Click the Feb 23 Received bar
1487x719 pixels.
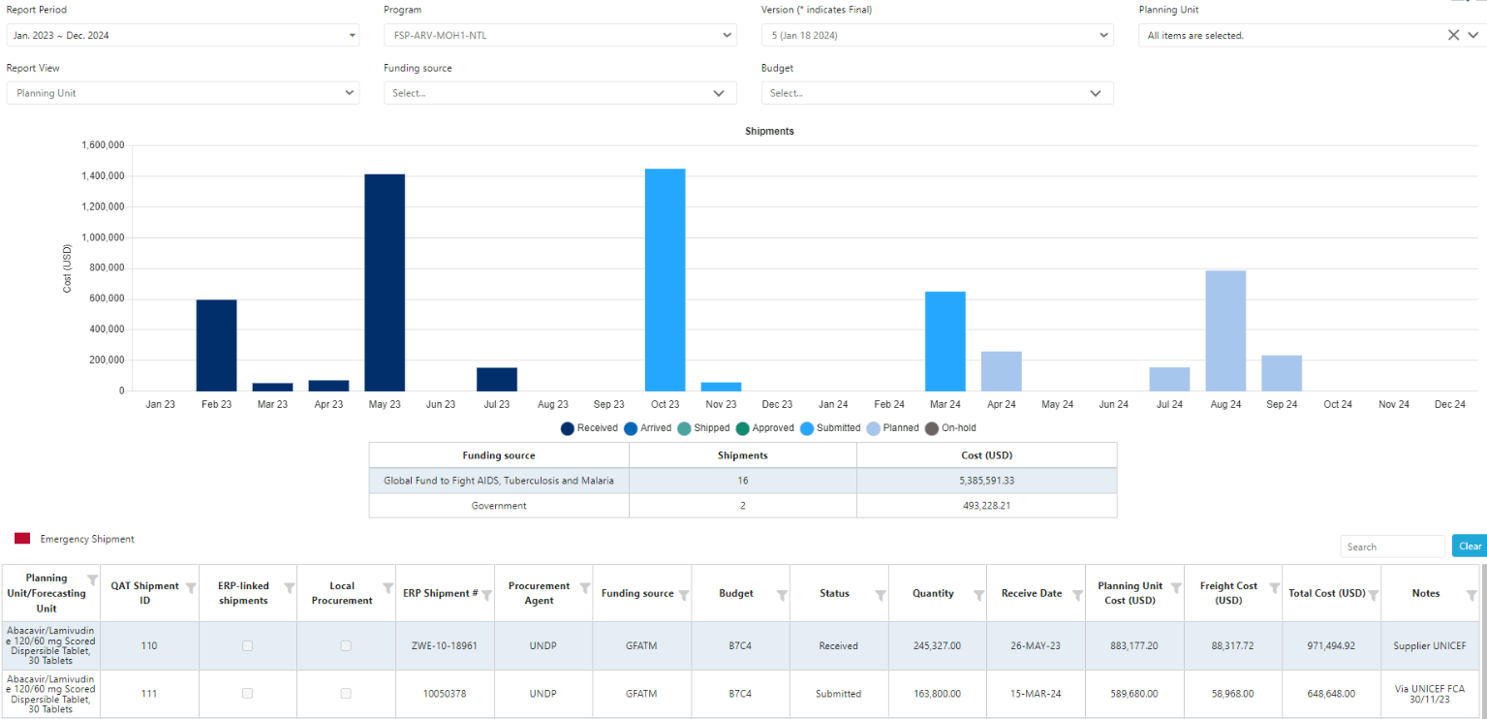click(216, 346)
